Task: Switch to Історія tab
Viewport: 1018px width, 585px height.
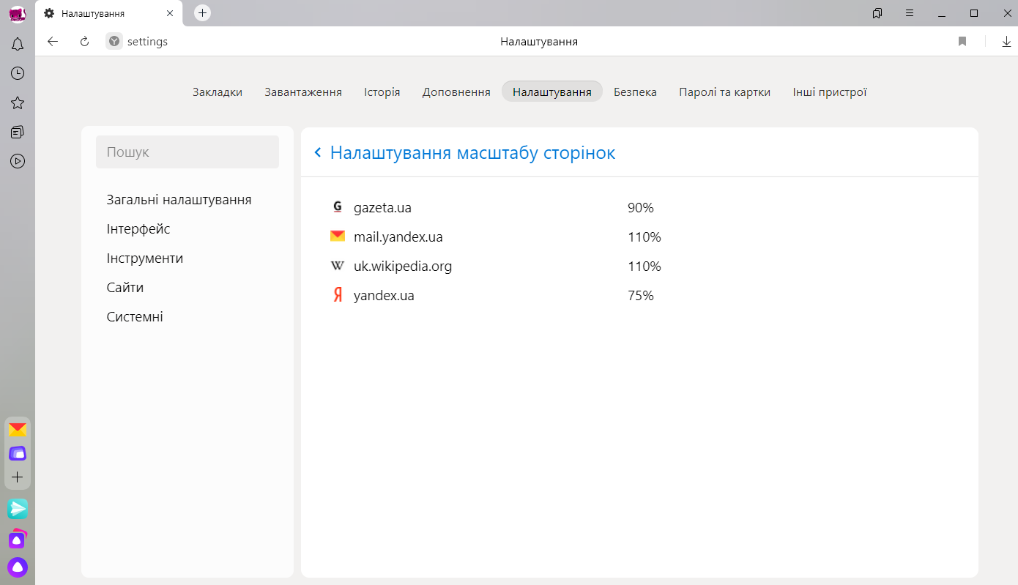Action: 382,92
